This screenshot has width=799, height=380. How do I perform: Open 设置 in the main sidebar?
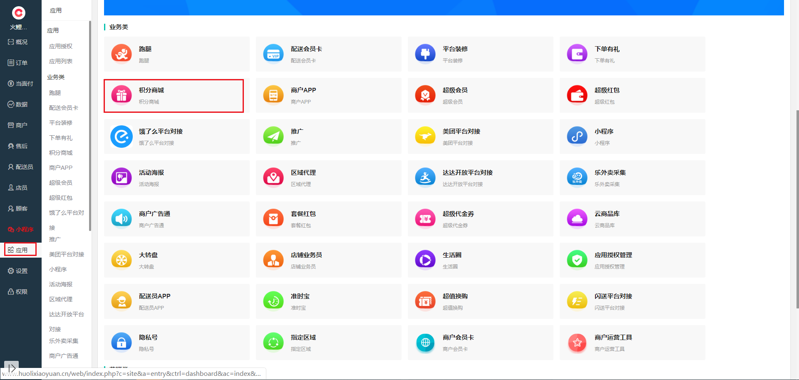tap(18, 271)
